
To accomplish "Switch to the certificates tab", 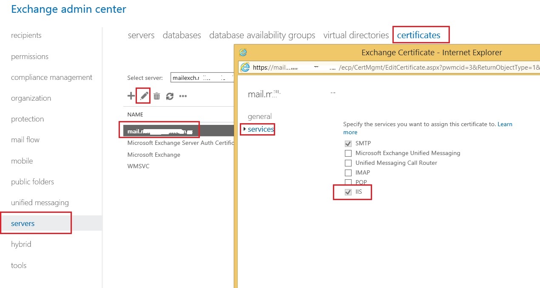I will [421, 35].
